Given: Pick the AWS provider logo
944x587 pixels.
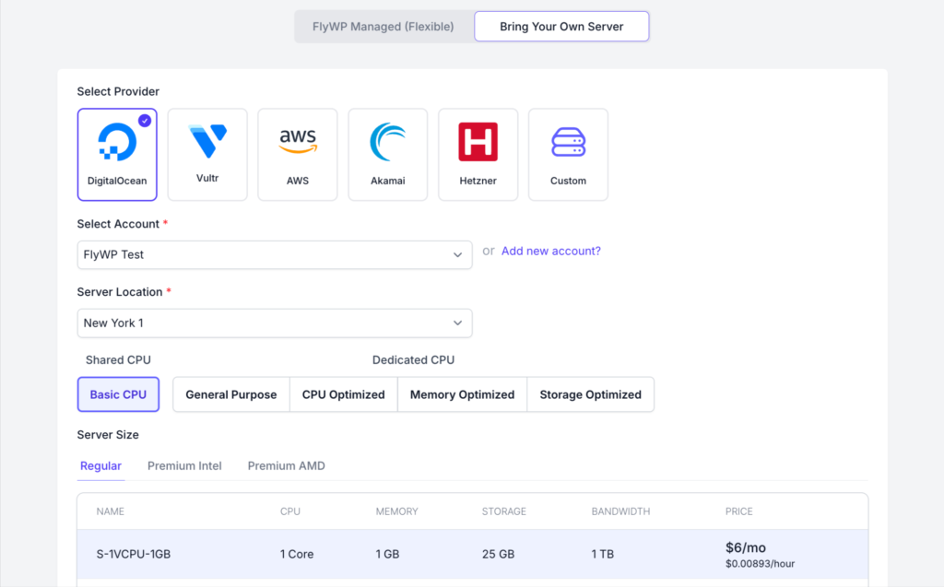Looking at the screenshot, I should [x=298, y=141].
